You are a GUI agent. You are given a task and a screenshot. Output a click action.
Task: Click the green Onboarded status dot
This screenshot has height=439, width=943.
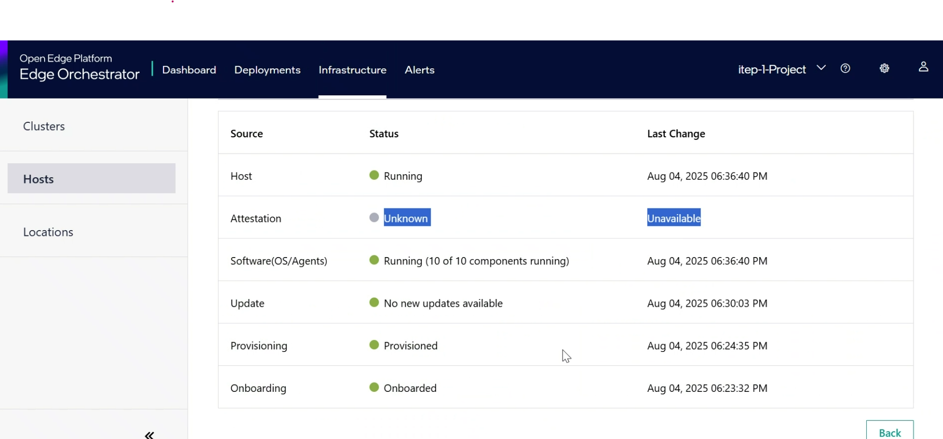coord(374,388)
